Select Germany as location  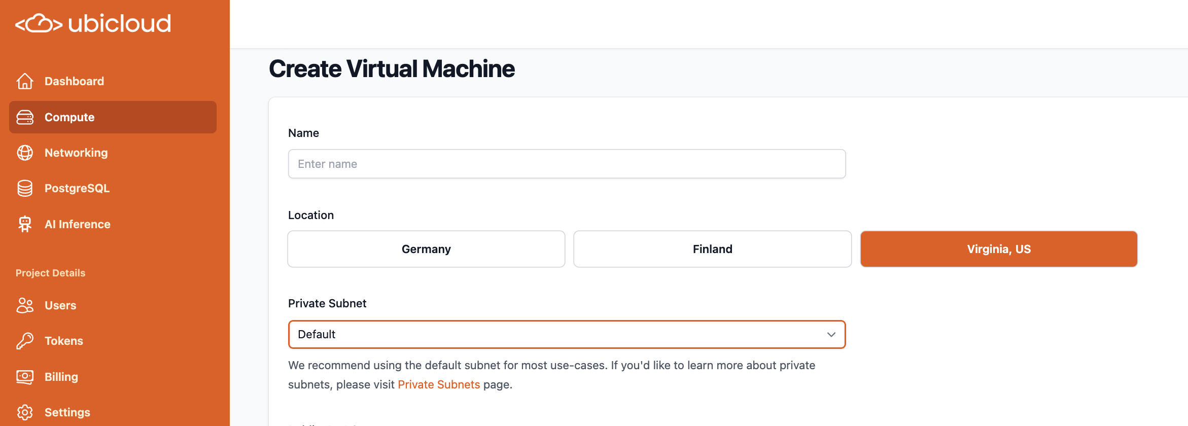(426, 249)
